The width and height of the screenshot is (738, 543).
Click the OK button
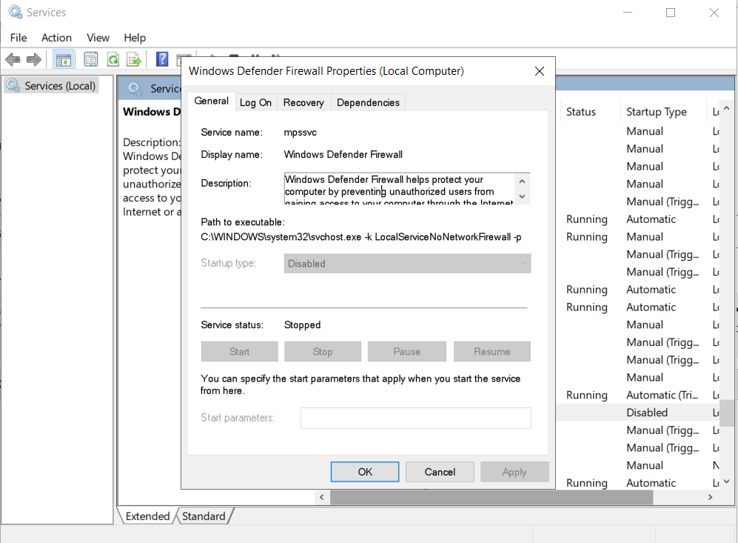pos(365,472)
